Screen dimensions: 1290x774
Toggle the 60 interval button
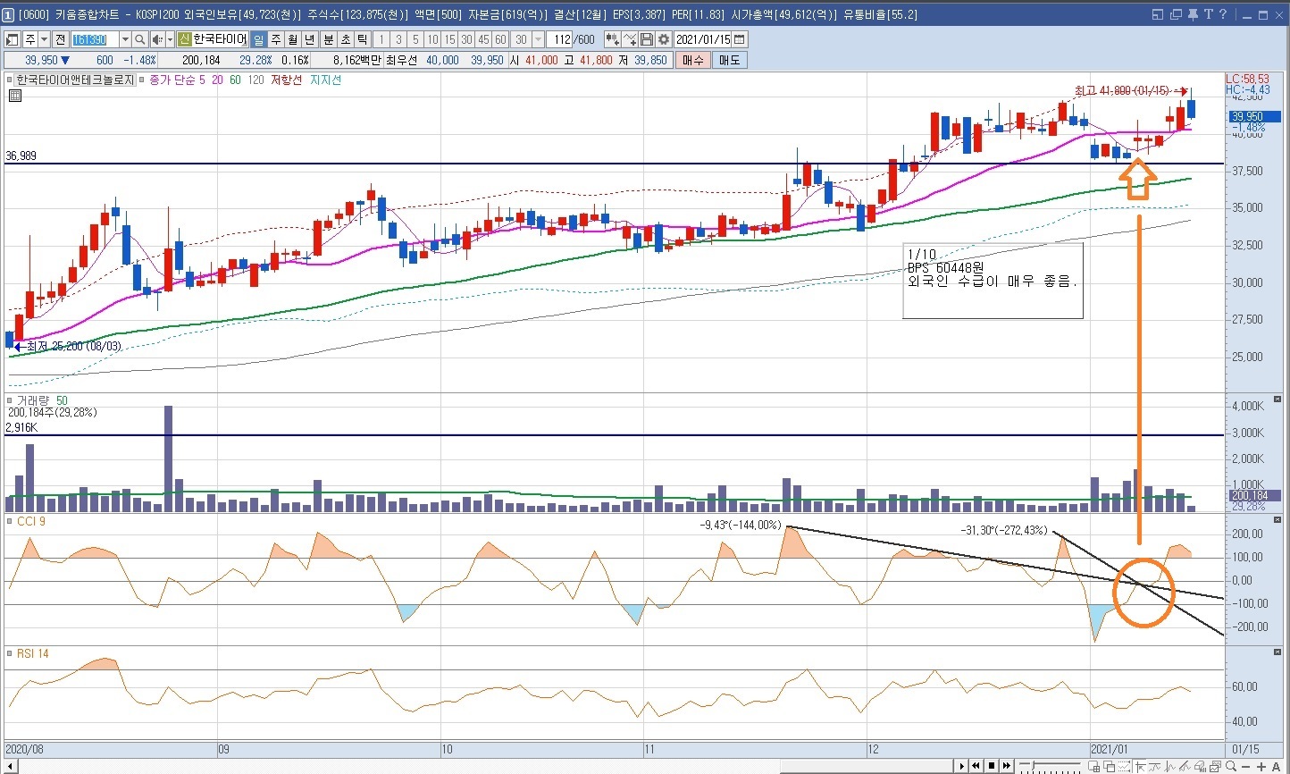coord(500,39)
